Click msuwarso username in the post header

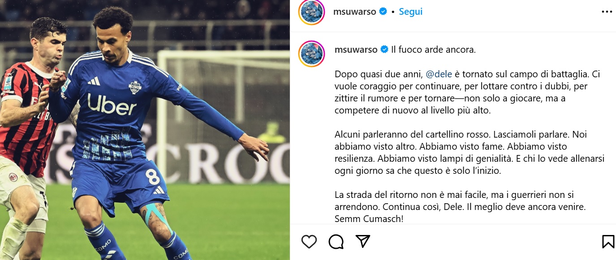354,12
